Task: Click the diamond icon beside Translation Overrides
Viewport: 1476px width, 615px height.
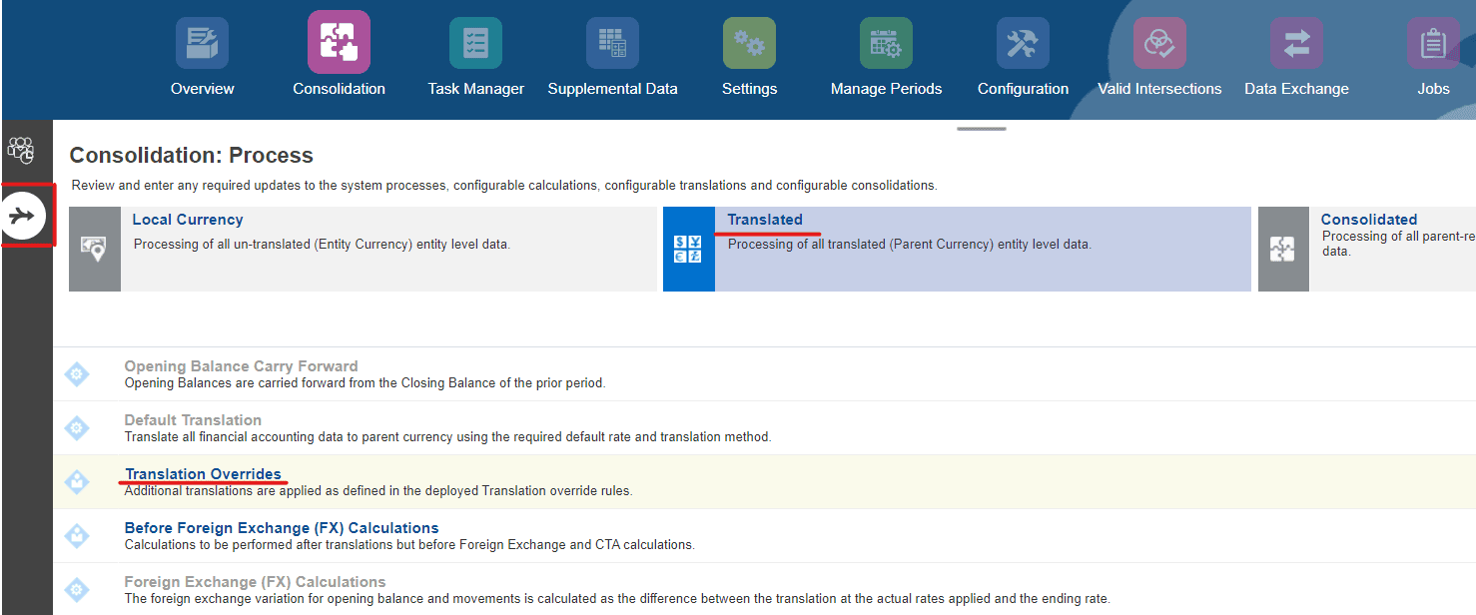Action: tap(77, 482)
